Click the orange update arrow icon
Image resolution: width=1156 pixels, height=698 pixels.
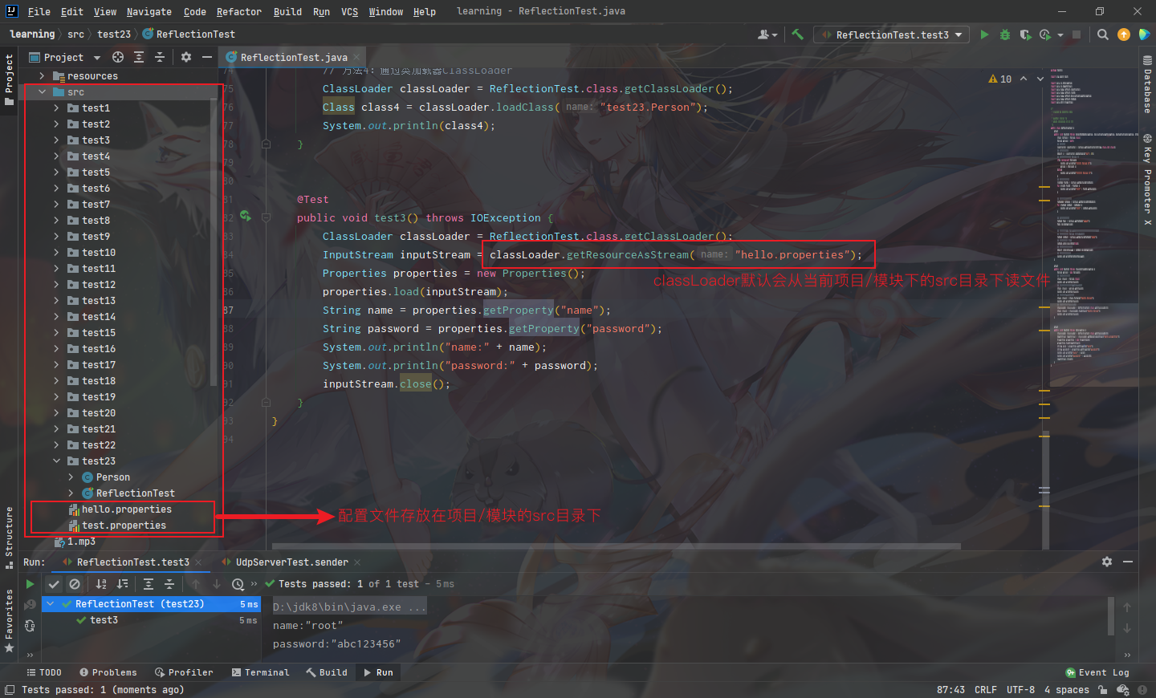coord(1124,34)
